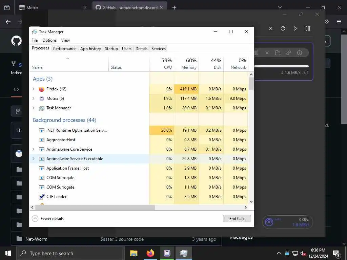The image size is (347, 260).
Task: Click GitHub Code tab icon
Action: (16, 89)
